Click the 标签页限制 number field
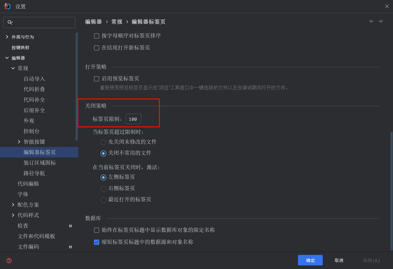393x269 pixels. 133,119
